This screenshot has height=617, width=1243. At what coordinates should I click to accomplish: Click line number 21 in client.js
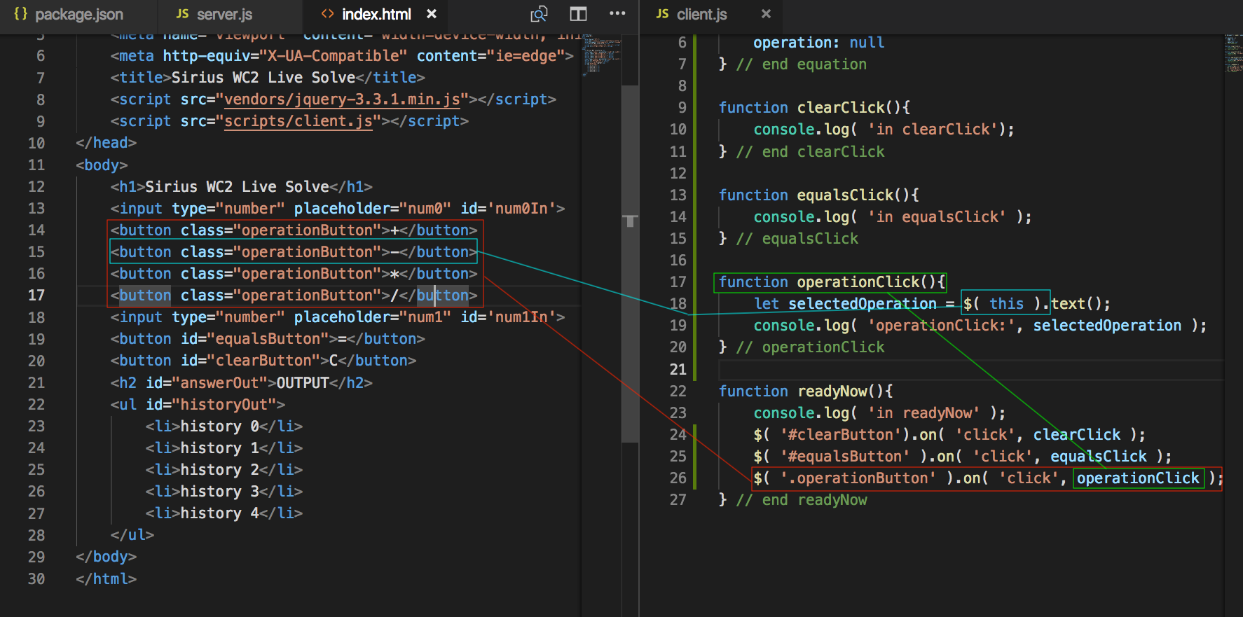678,369
